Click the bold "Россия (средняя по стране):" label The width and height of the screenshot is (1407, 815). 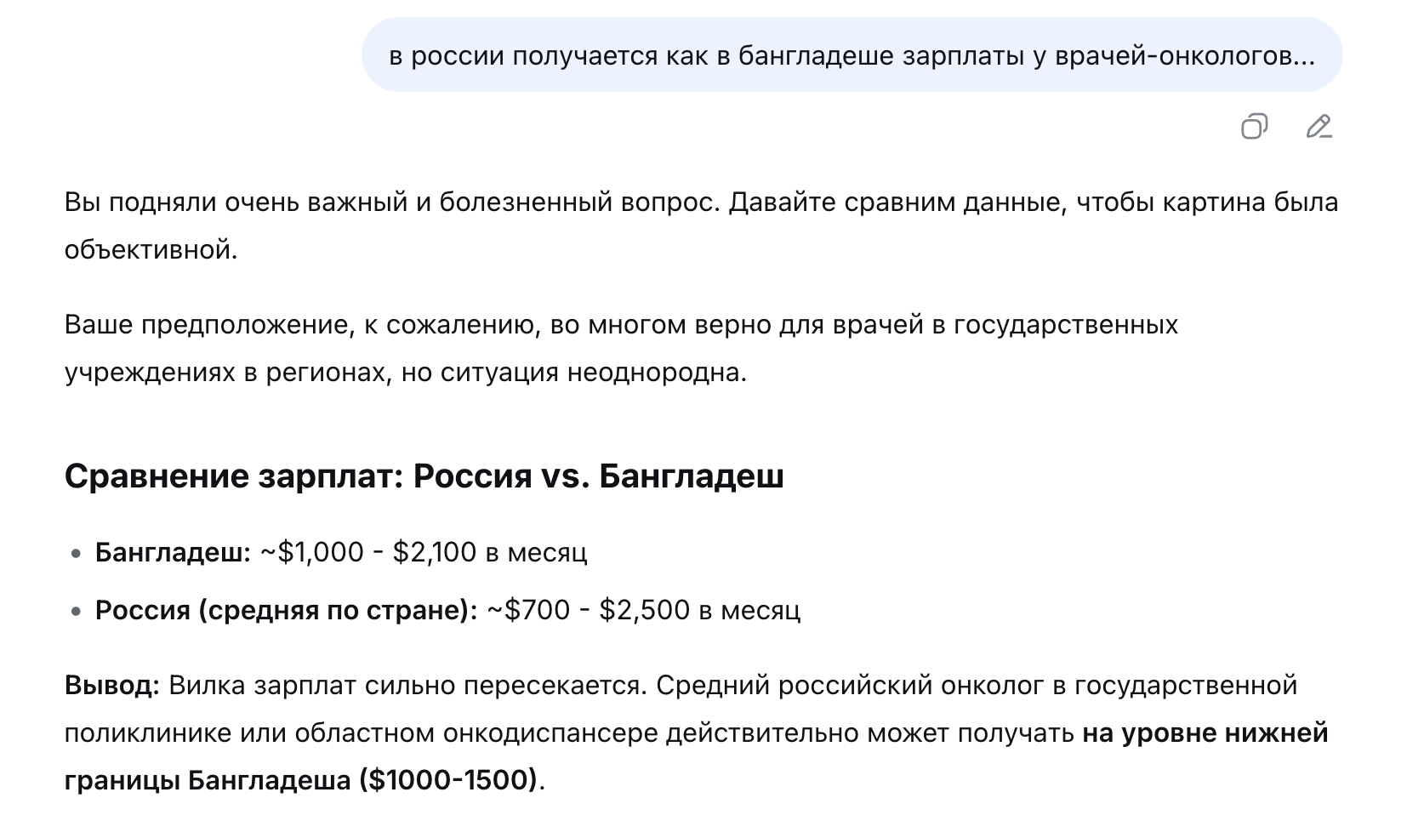click(x=286, y=611)
